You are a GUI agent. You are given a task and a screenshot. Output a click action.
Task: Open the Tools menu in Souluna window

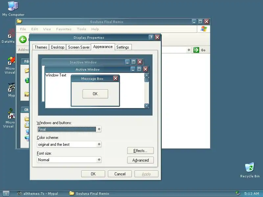coord(81,29)
